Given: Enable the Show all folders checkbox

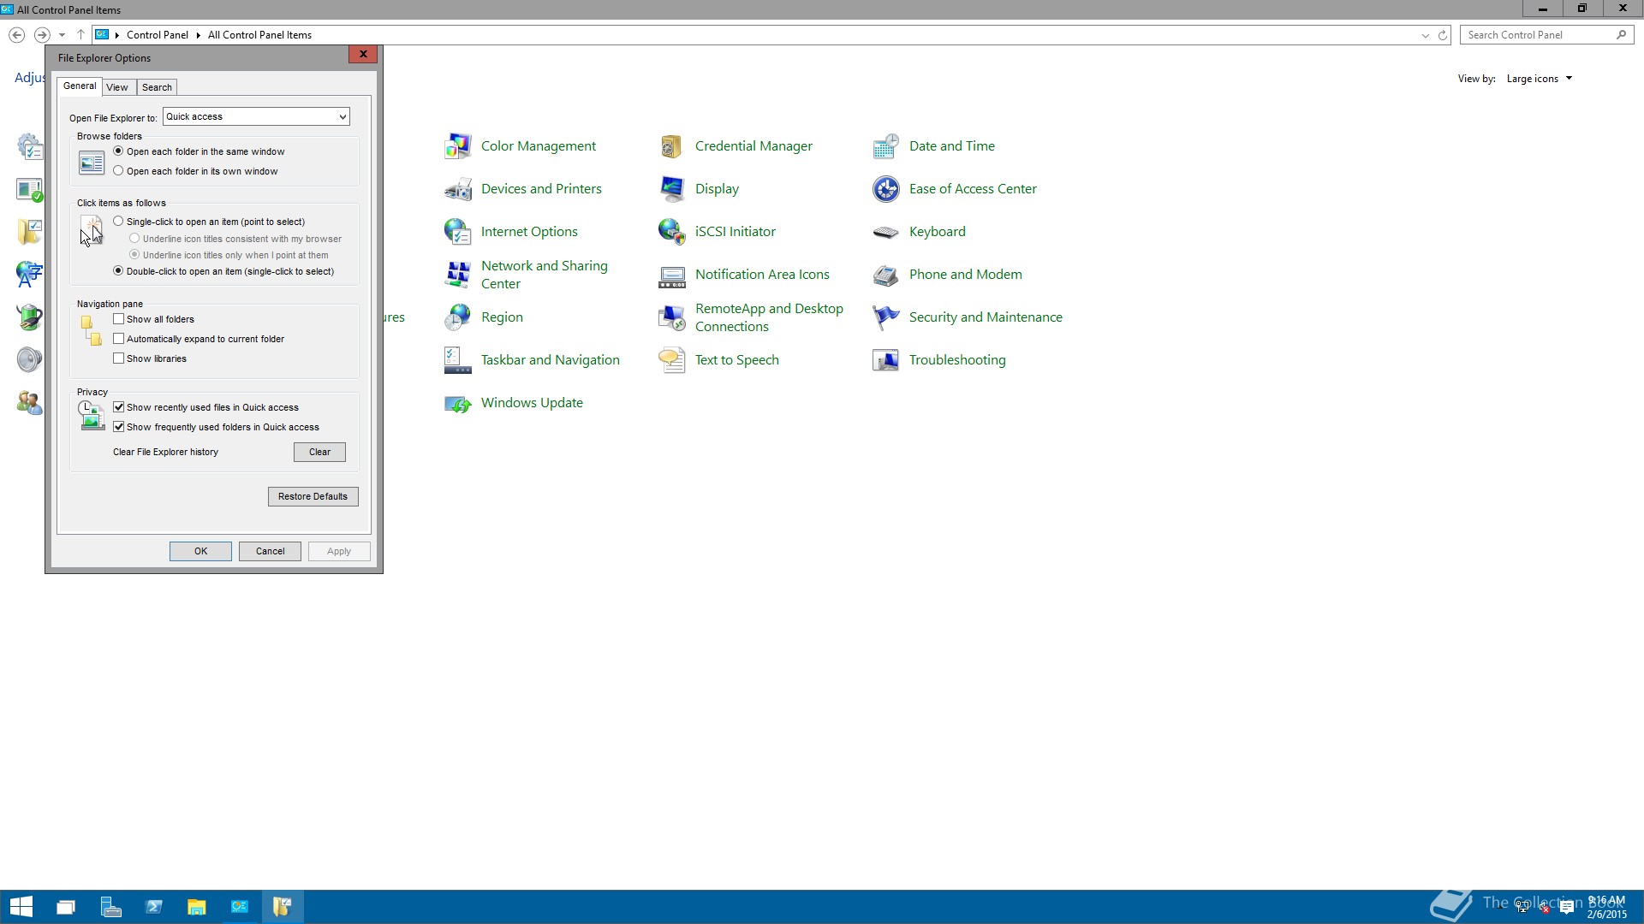Looking at the screenshot, I should (119, 319).
